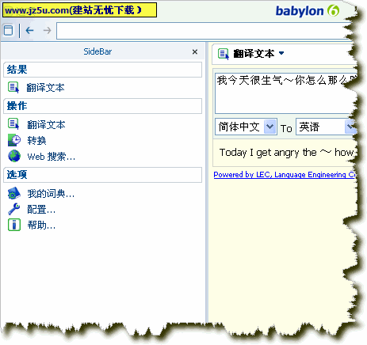Screen dimensions: 367x345
Task: Go forward with the right arrow
Action: click(48, 30)
